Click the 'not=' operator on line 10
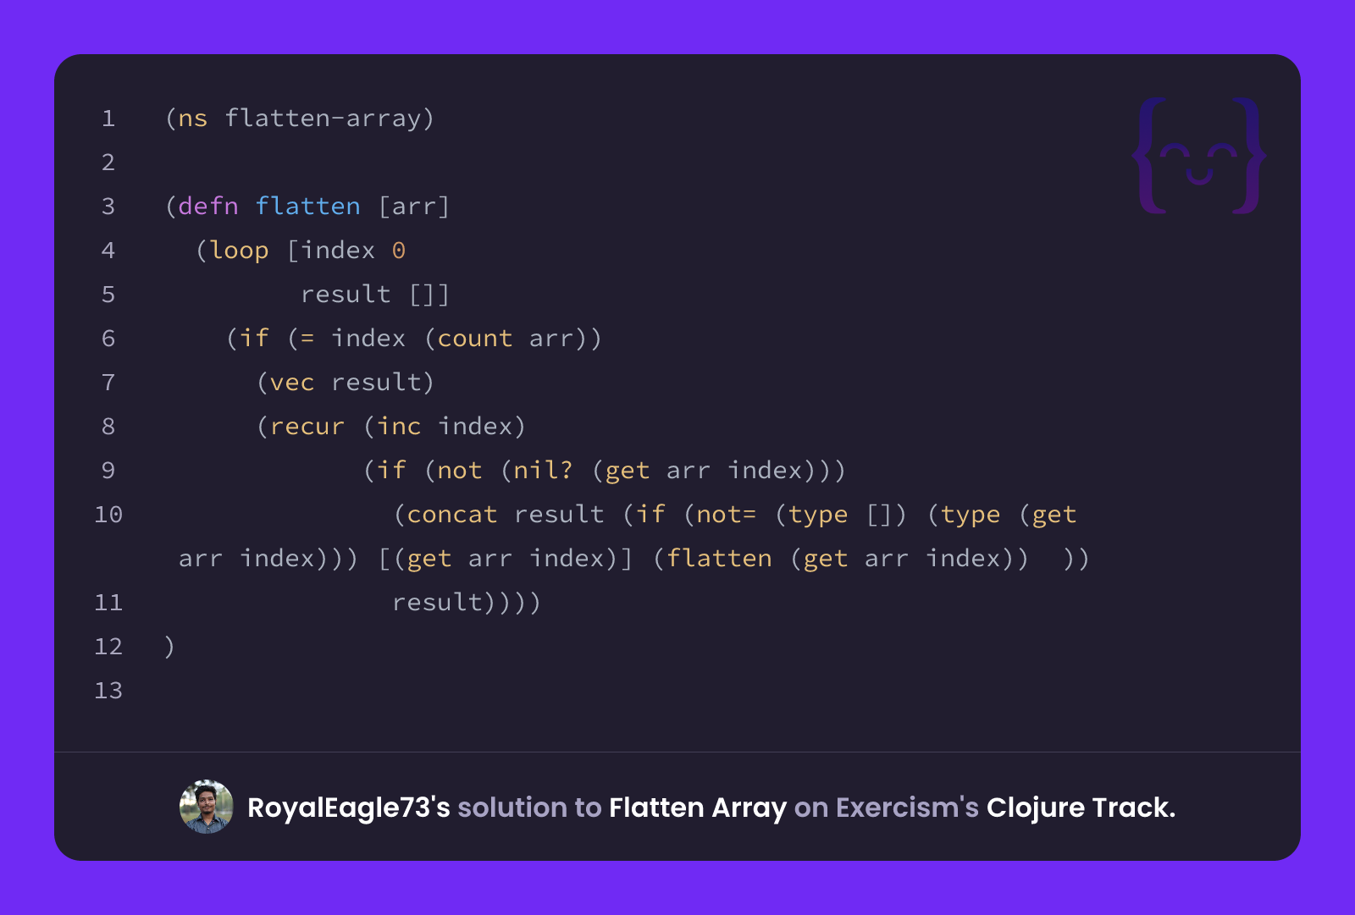1355x915 pixels. [x=727, y=515]
